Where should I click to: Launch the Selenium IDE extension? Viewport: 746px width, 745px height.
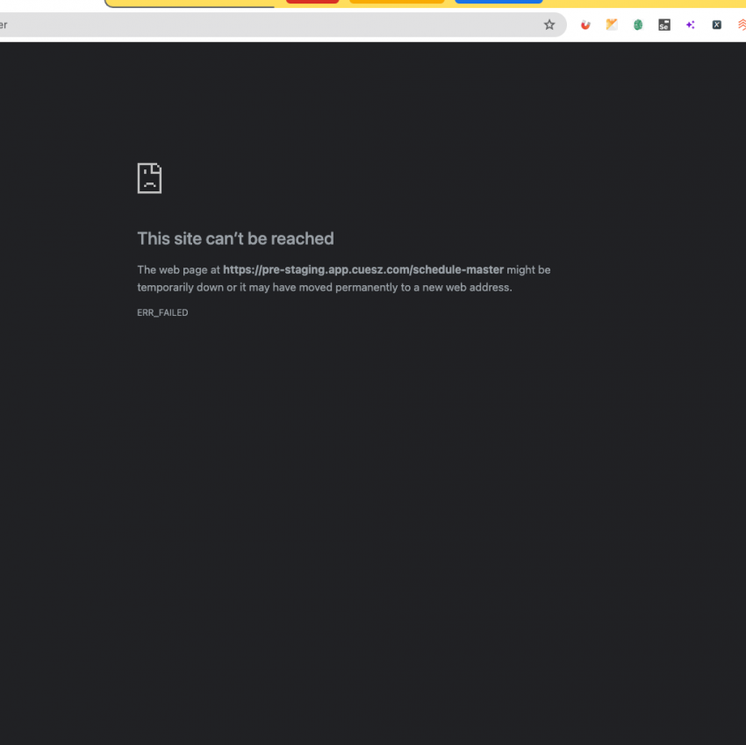(664, 25)
